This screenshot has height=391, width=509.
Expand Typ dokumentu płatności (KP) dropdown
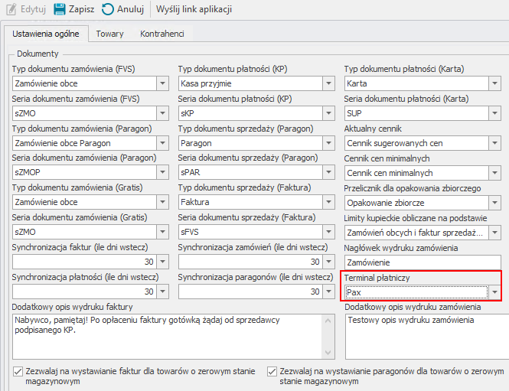(x=328, y=83)
